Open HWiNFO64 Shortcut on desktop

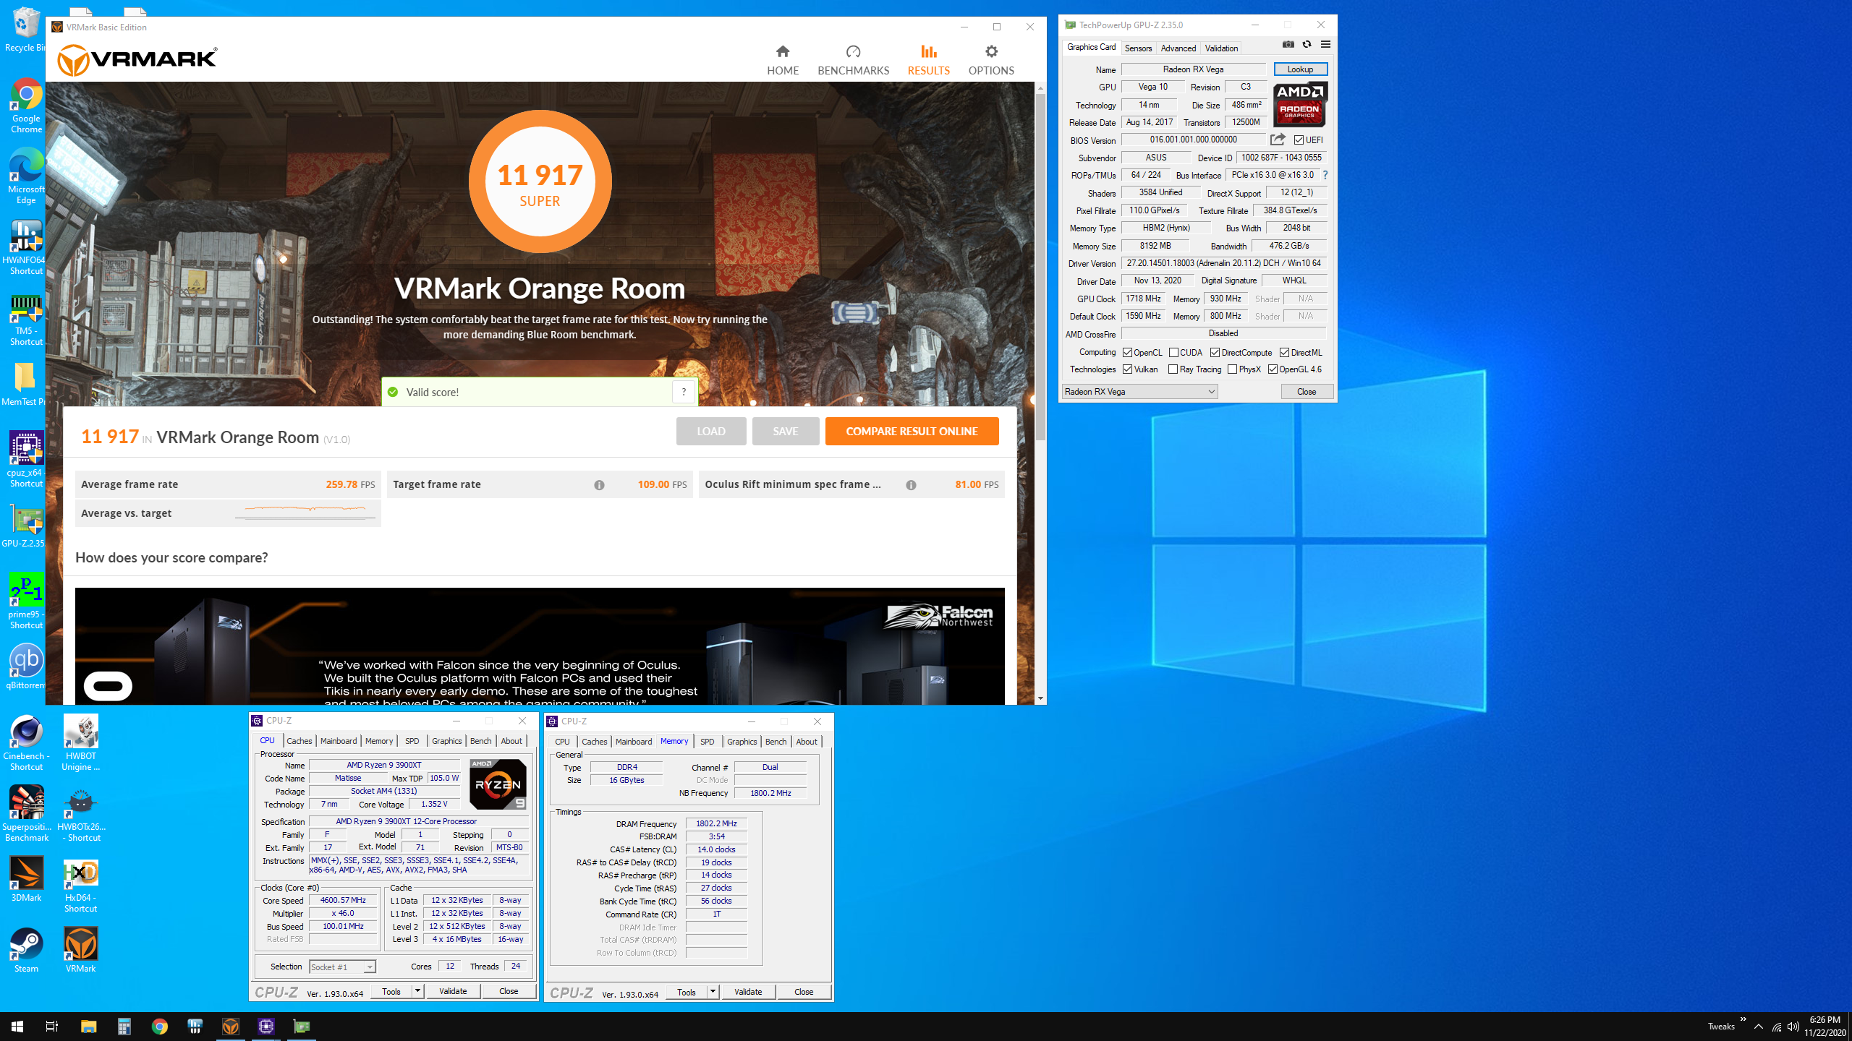pyautogui.click(x=26, y=247)
